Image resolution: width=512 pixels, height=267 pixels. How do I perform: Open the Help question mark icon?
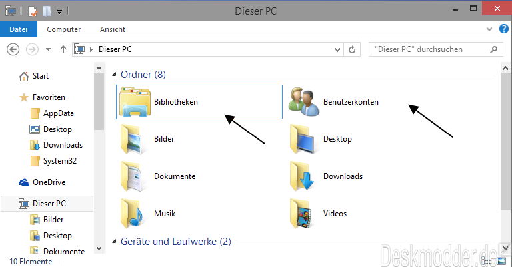tap(503, 29)
